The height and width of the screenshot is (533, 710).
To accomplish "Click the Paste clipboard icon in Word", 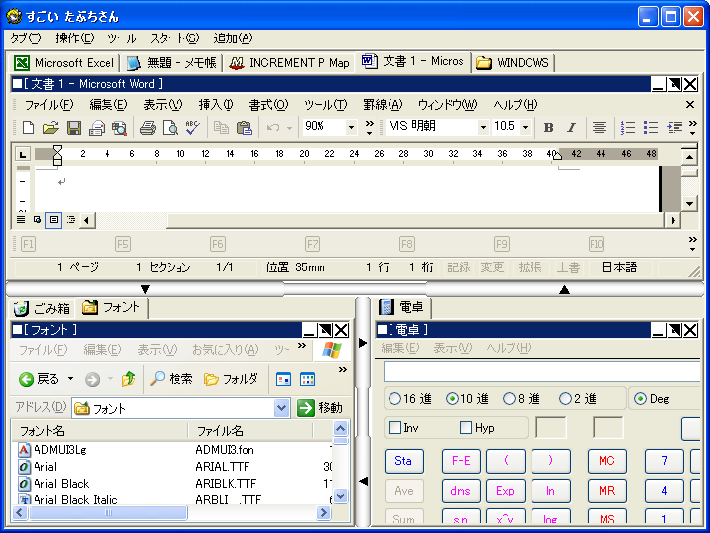I will click(245, 127).
